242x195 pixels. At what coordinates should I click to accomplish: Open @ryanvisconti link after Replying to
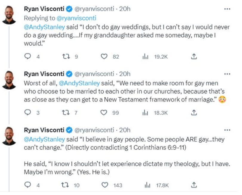click(x=76, y=18)
